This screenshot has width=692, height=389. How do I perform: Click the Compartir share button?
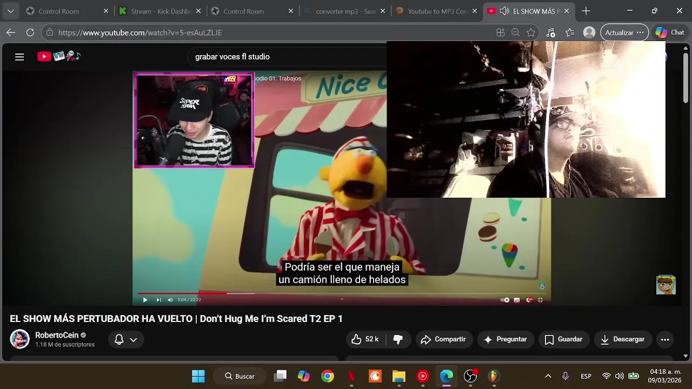(x=443, y=339)
